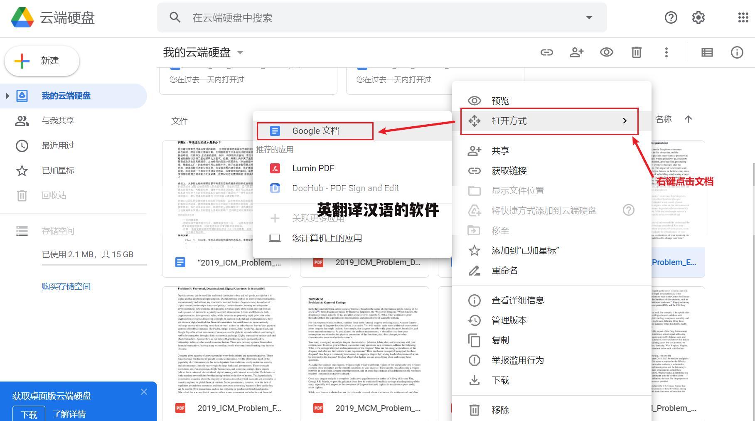This screenshot has width=755, height=421.
Task: Select 复制 in context menu
Action: [x=552, y=340]
